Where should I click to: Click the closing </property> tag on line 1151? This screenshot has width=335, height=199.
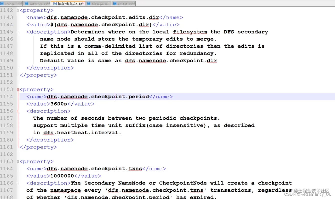pyautogui.click(x=38, y=75)
